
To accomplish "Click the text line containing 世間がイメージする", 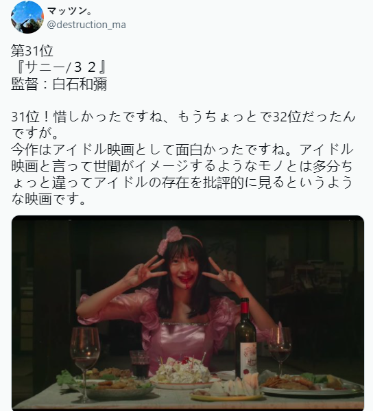I will pyautogui.click(x=182, y=166).
